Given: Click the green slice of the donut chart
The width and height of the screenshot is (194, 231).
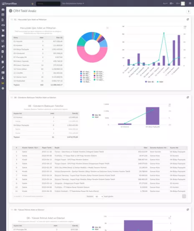Looking at the screenshot, I should [x=81, y=42].
